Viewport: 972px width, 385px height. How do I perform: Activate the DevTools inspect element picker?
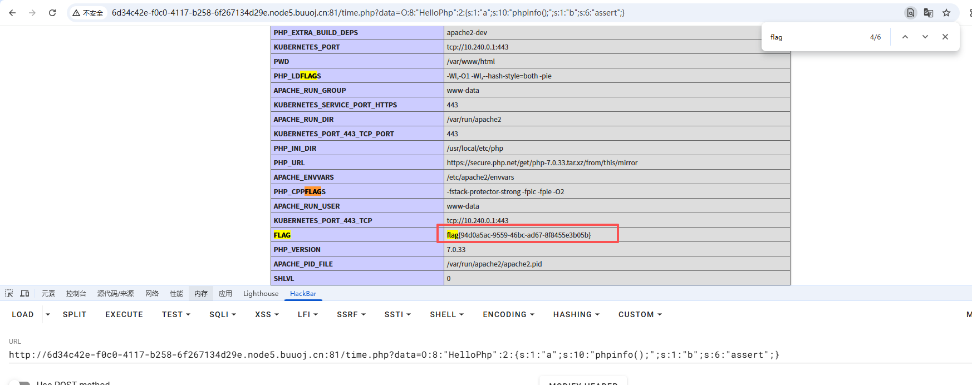[9, 293]
